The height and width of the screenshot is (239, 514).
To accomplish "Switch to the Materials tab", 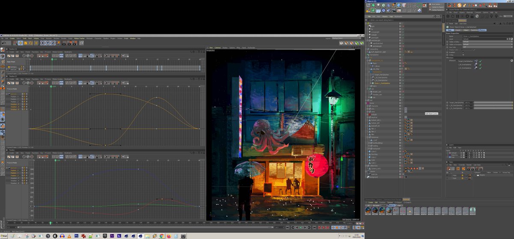I will [x=406, y=200].
